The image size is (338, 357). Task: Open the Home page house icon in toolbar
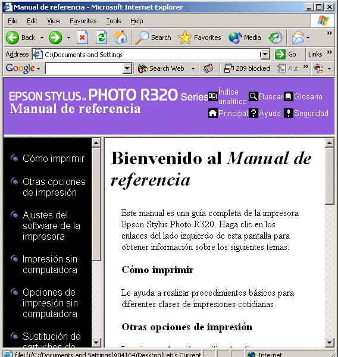pyautogui.click(x=120, y=37)
